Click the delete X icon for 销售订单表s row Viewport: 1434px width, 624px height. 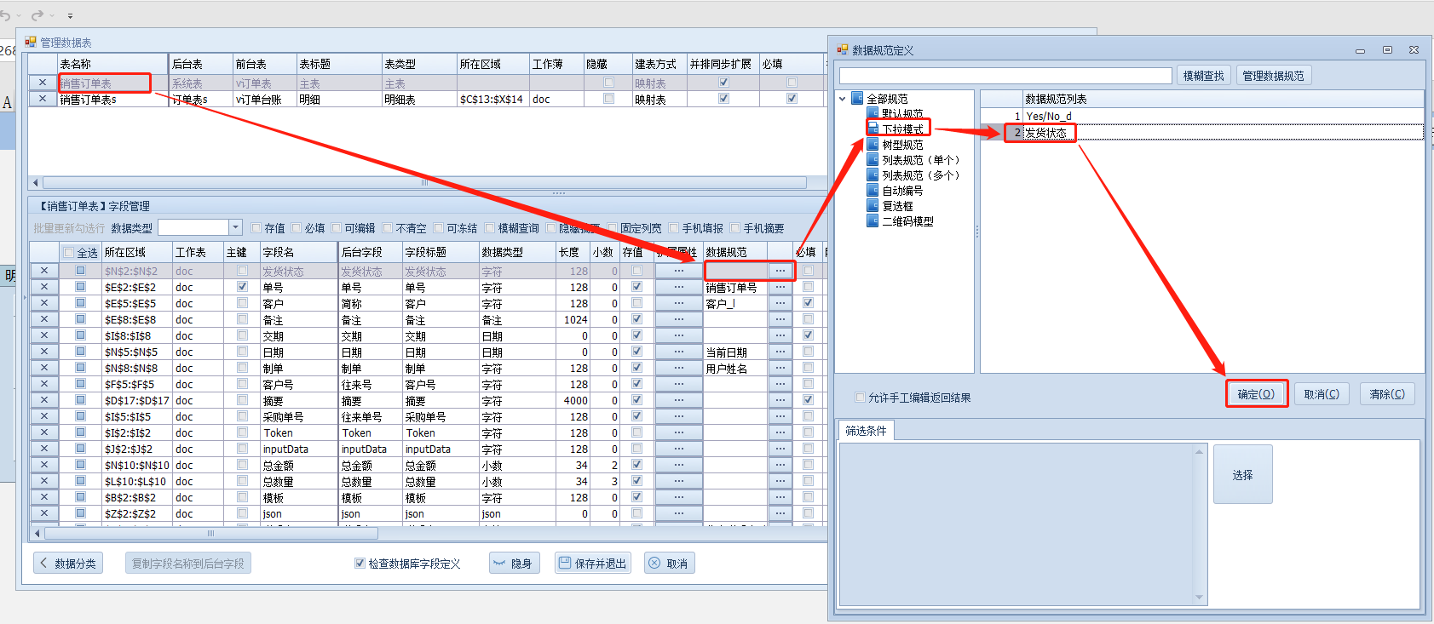pos(43,99)
